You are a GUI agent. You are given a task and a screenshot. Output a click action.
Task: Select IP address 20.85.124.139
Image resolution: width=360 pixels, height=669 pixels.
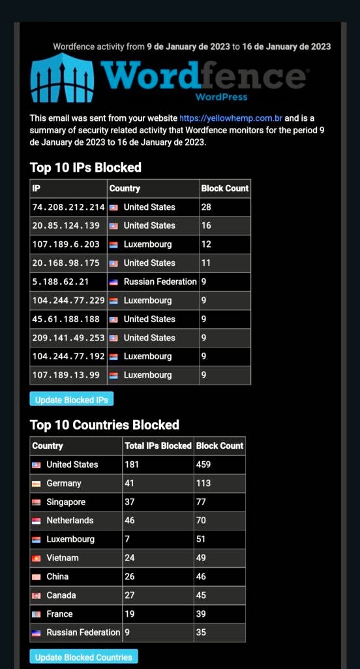66,225
